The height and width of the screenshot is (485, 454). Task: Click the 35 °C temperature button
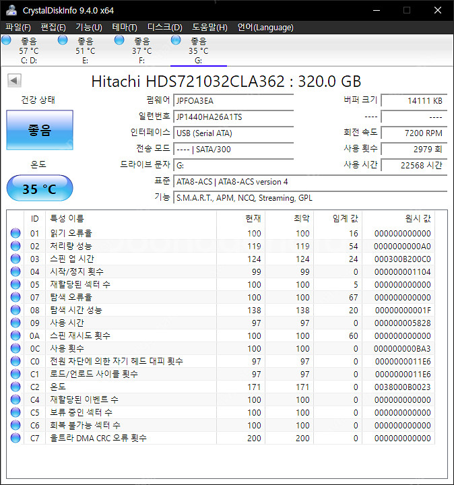coord(40,188)
